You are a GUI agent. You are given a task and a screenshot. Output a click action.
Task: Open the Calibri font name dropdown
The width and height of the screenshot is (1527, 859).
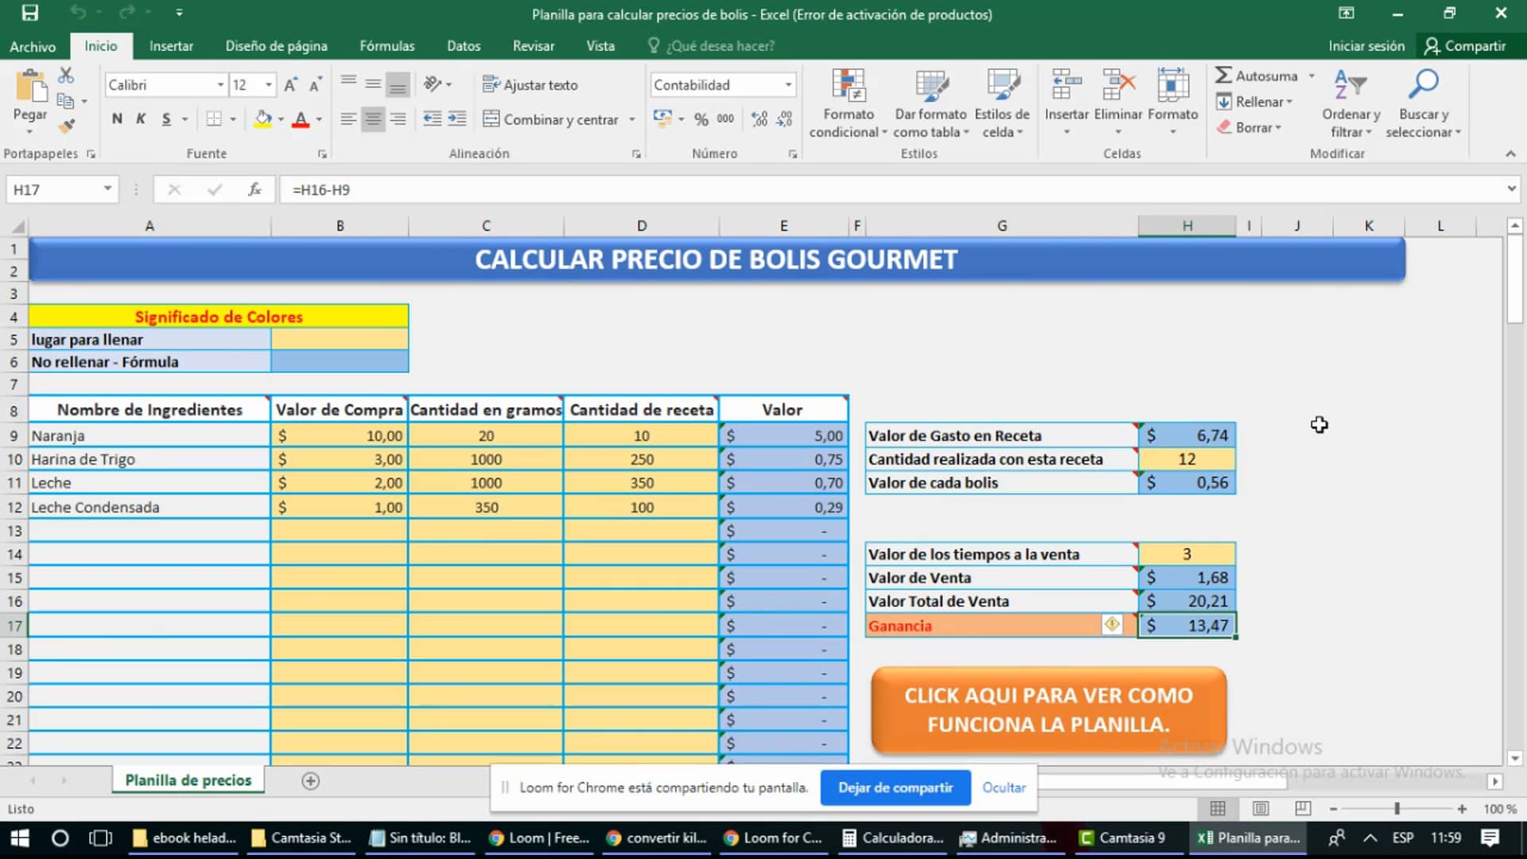[220, 84]
